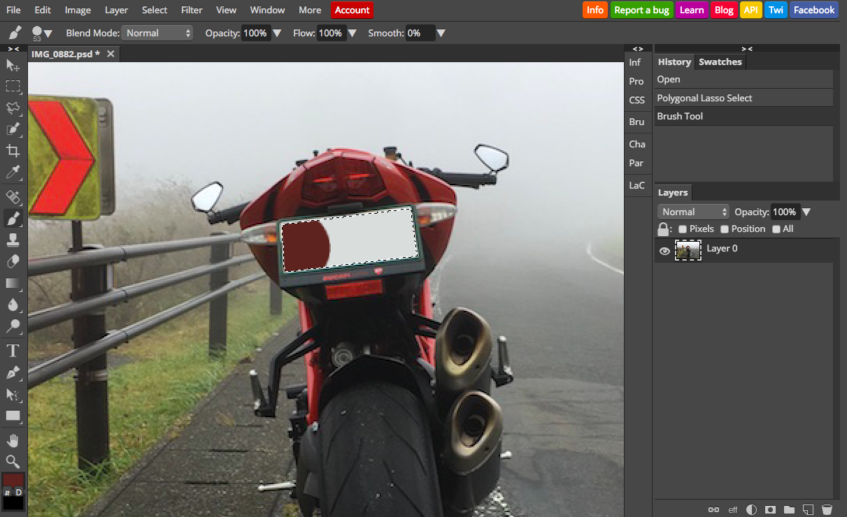Open the layer blend mode selector showing Normal

point(693,211)
